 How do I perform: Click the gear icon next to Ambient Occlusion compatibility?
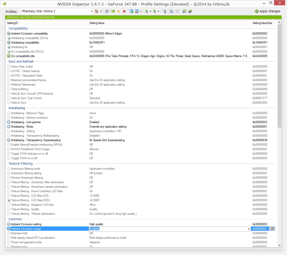[8, 34]
